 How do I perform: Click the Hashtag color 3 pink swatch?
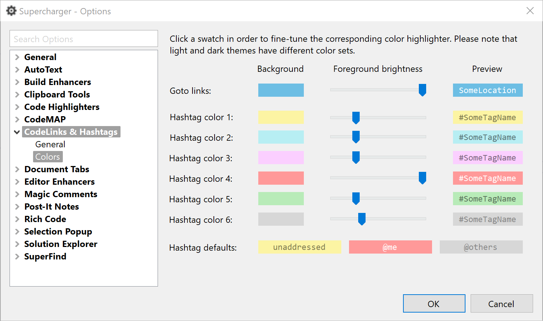point(281,158)
